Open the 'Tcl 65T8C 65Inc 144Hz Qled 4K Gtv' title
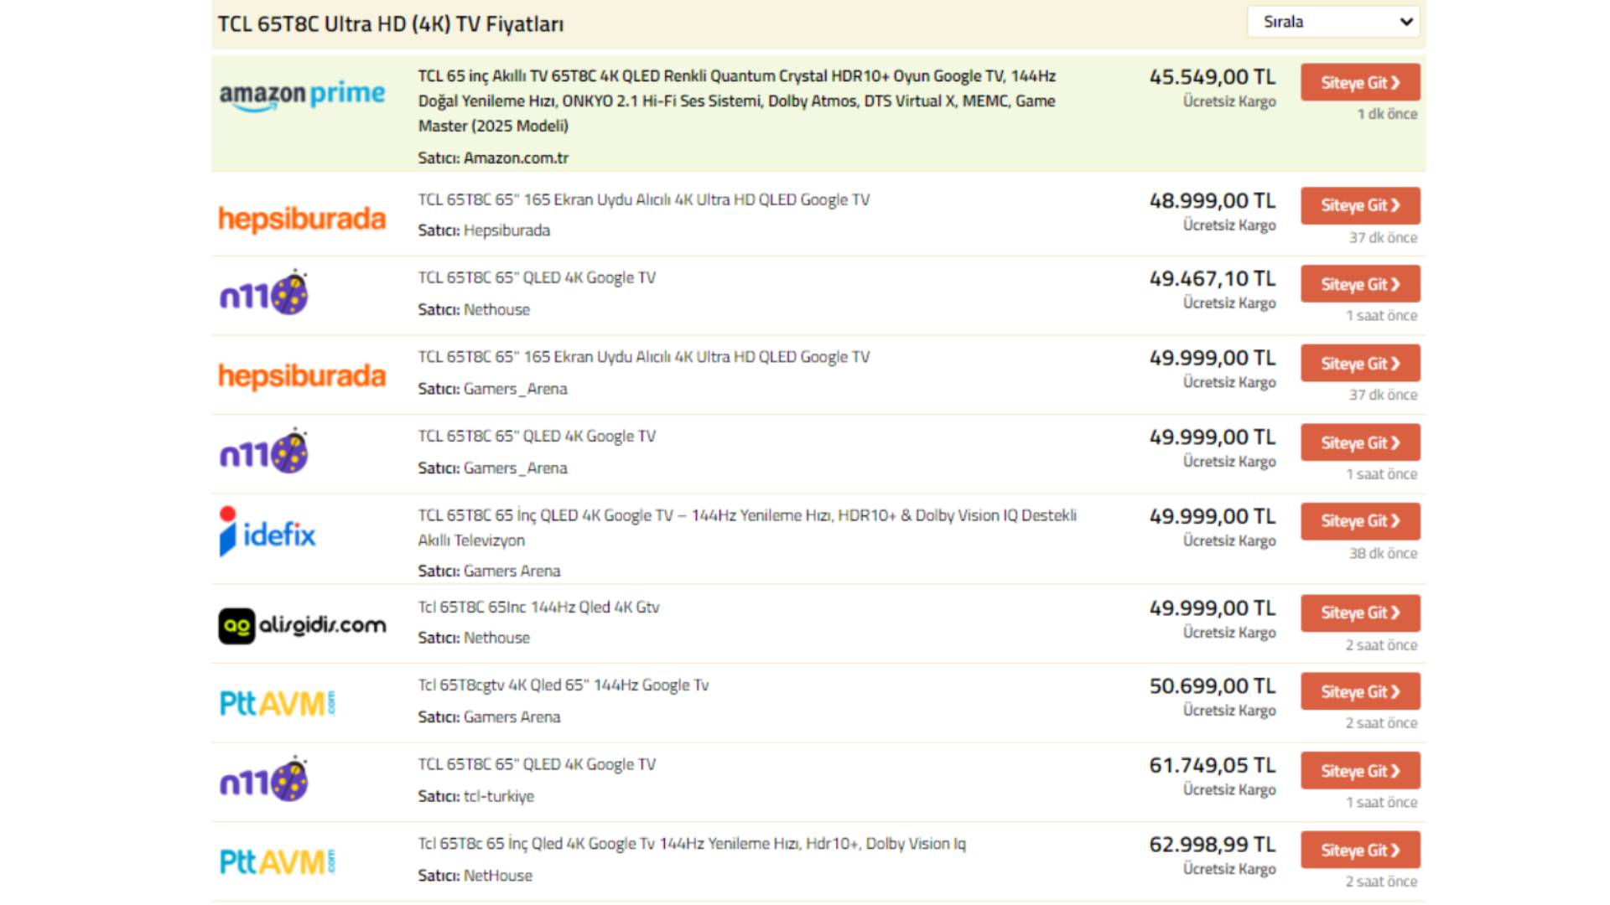Image resolution: width=1610 pixels, height=905 pixels. (x=538, y=608)
